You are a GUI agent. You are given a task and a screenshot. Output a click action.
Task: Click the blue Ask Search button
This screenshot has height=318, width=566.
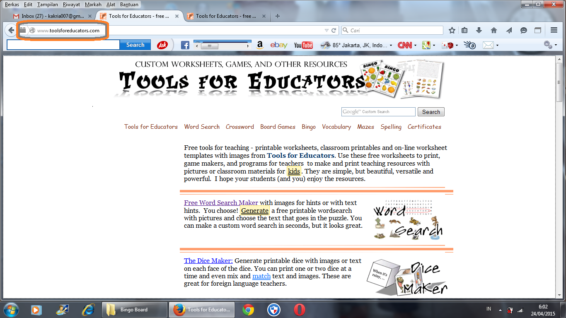tap(135, 45)
